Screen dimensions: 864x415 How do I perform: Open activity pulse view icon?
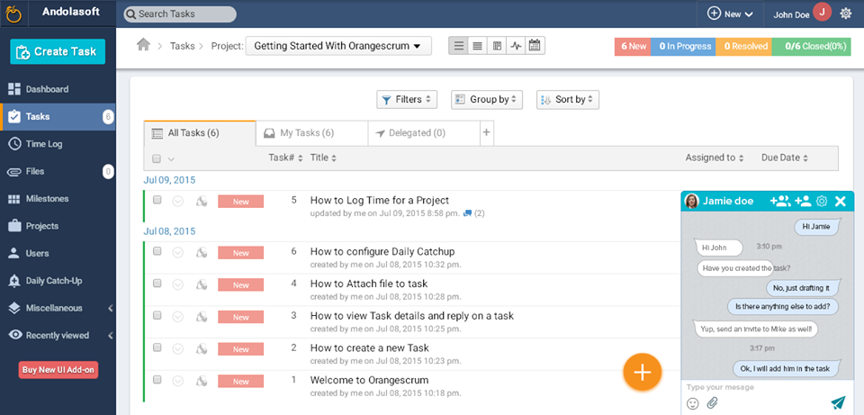516,46
